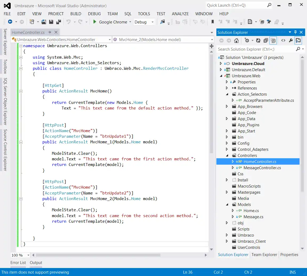
Task: Click the document outline toolbar icon with page
Action: [x=250, y=22]
